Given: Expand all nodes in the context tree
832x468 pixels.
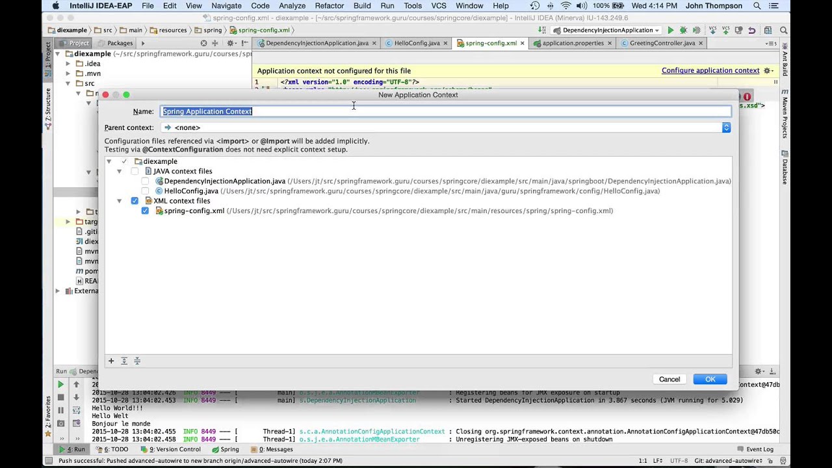Looking at the screenshot, I should pyautogui.click(x=124, y=361).
